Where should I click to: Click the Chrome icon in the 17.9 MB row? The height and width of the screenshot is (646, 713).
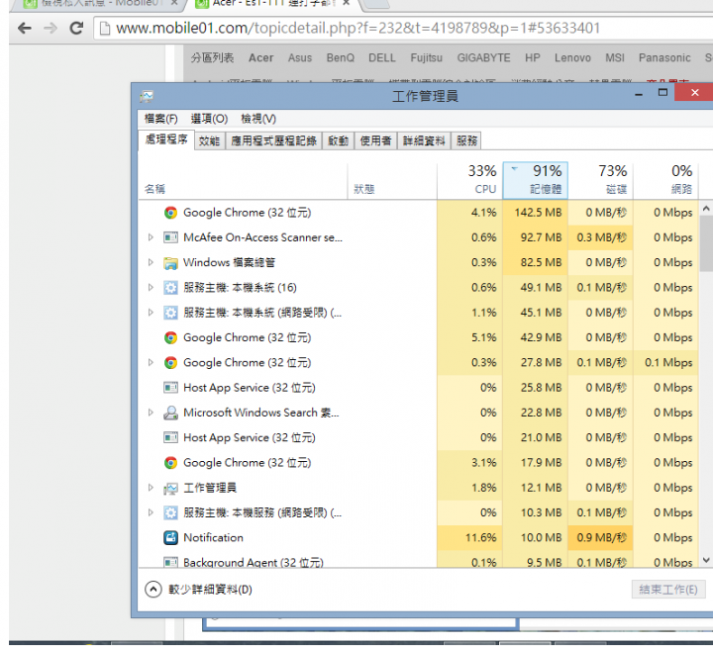point(170,462)
